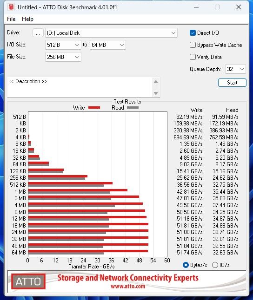Minimize the ATTO Disk Benchmark window

[x=196, y=7]
